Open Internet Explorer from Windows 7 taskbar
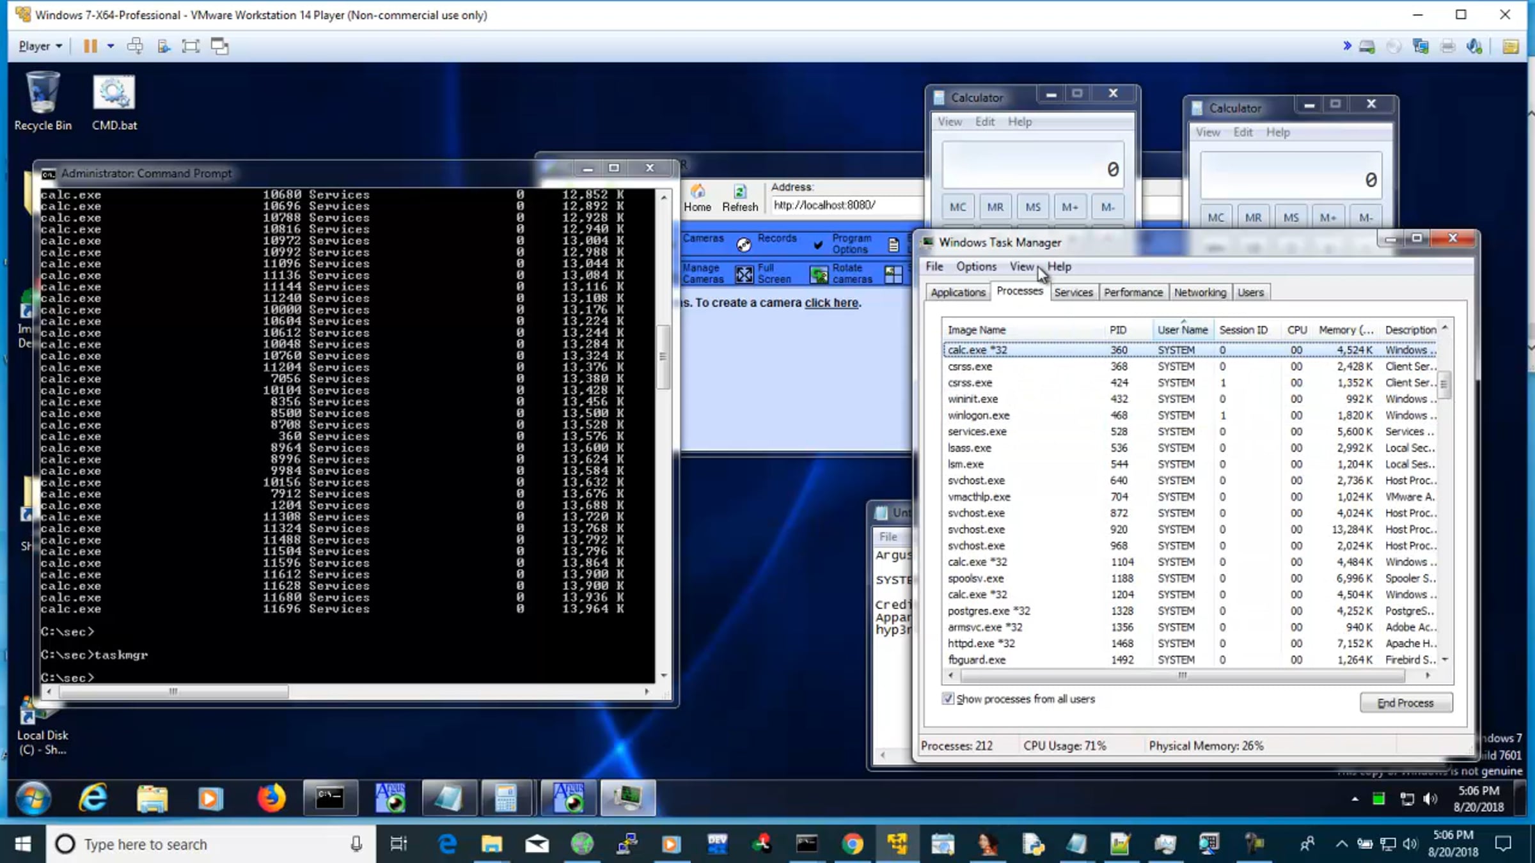Image resolution: width=1535 pixels, height=863 pixels. (93, 798)
